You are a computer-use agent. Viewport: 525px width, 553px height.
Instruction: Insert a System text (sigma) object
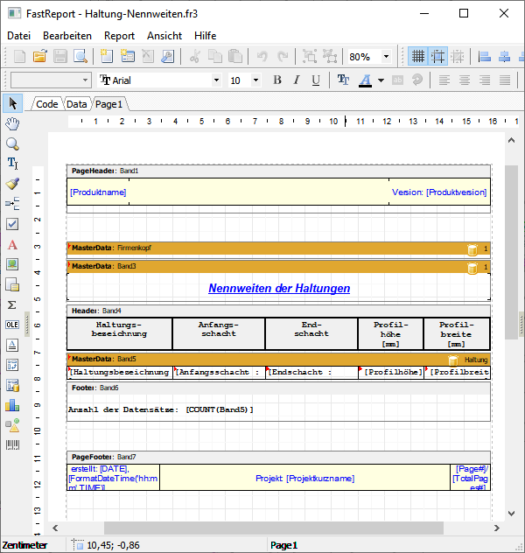tap(12, 304)
